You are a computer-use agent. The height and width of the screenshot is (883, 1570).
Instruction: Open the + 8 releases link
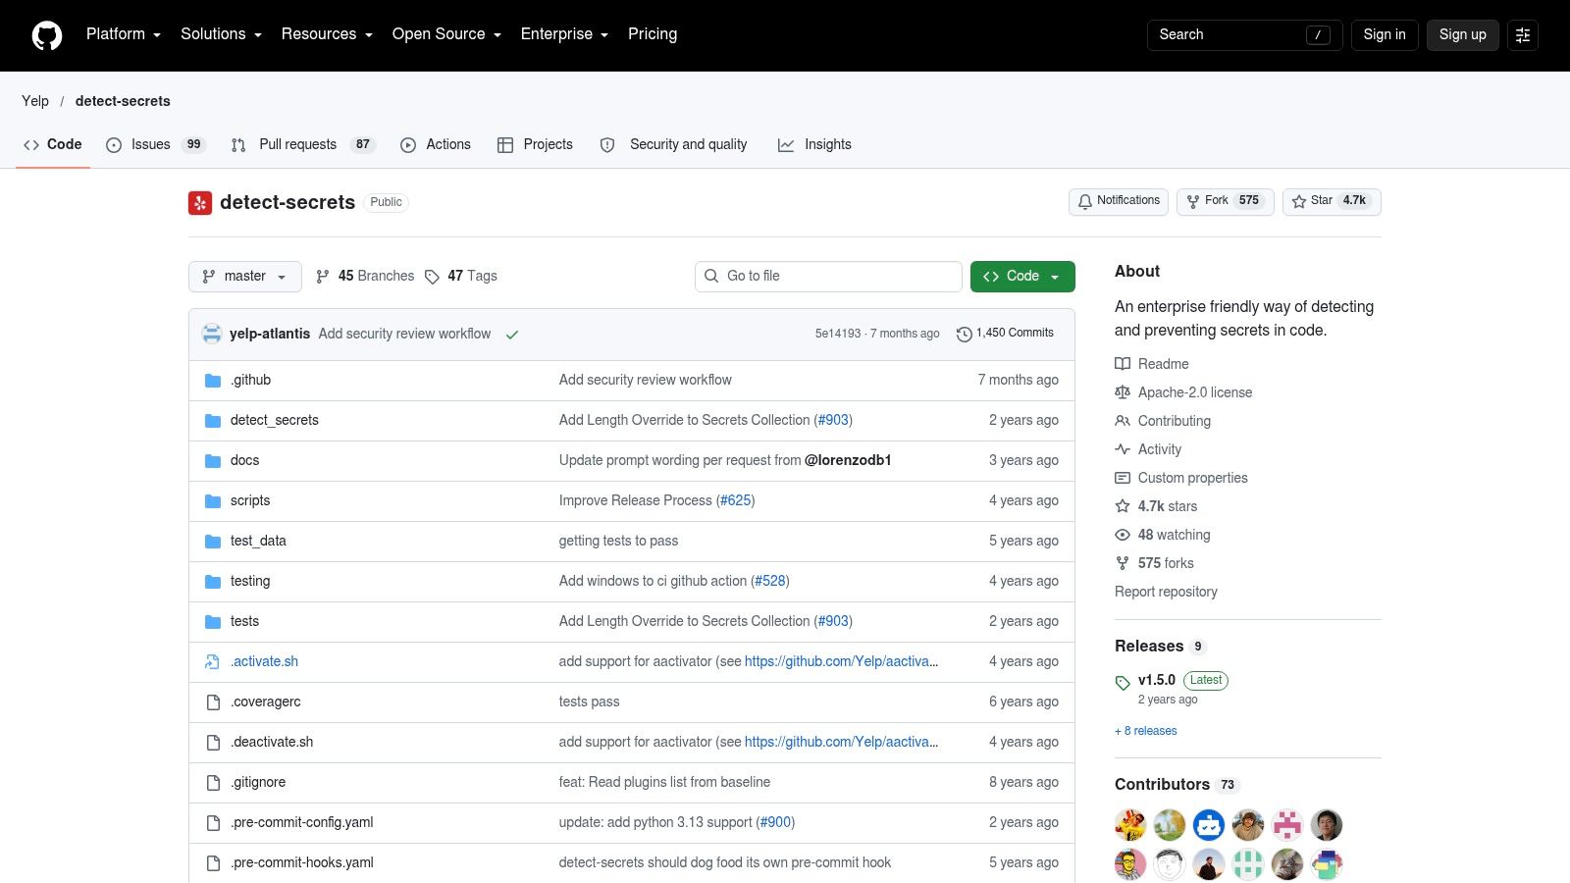(1145, 731)
